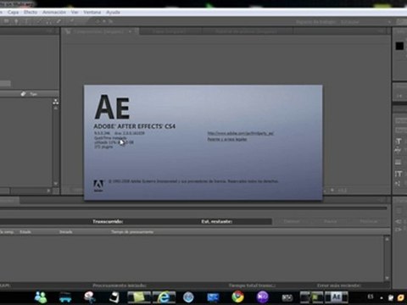Open Google Chrome from the taskbar

[x=238, y=297]
